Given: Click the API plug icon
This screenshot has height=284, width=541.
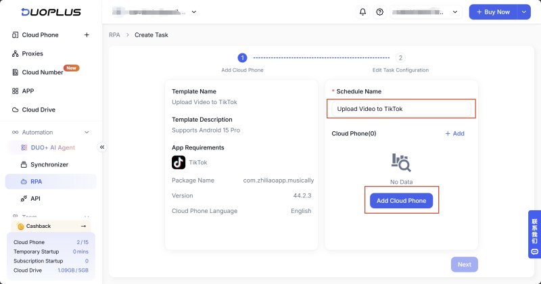Looking at the screenshot, I should click(x=24, y=198).
